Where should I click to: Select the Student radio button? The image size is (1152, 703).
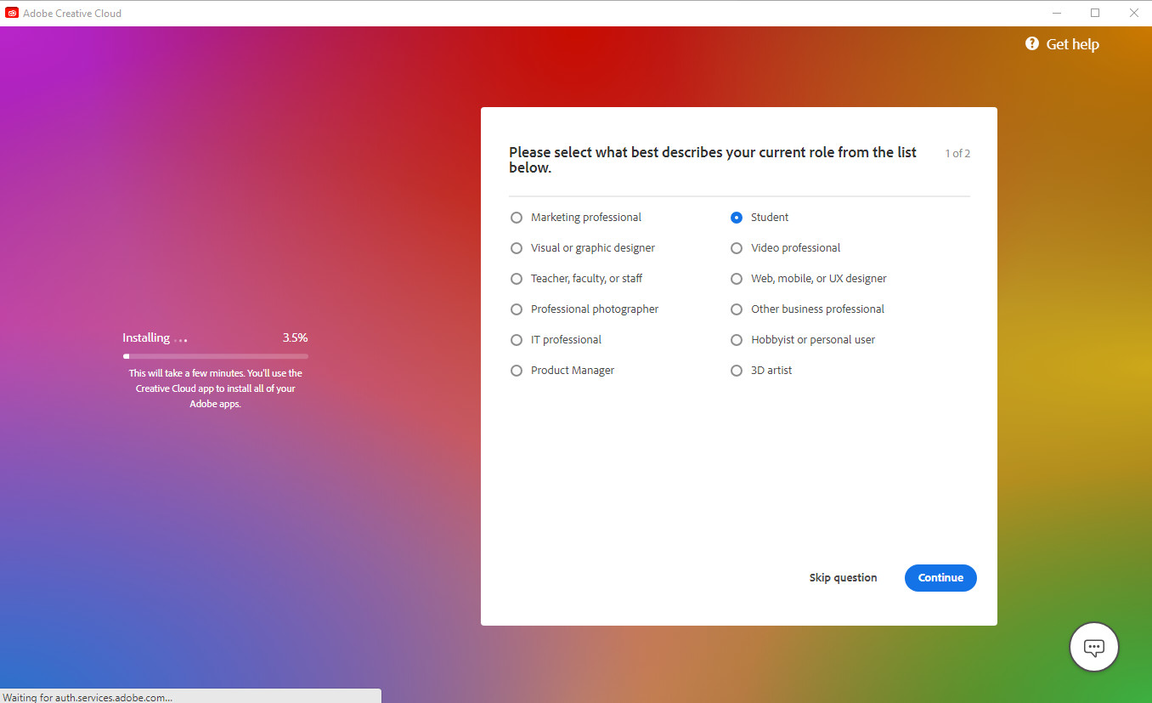coord(737,218)
